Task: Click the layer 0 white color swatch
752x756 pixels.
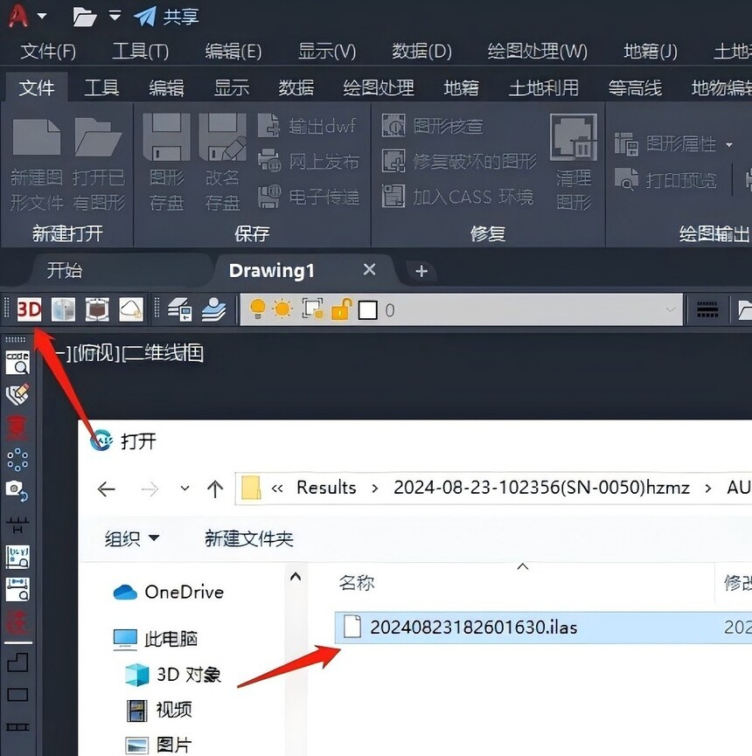Action: pos(367,310)
